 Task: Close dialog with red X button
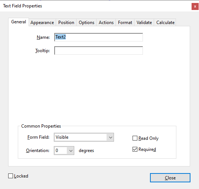tap(195, 6)
